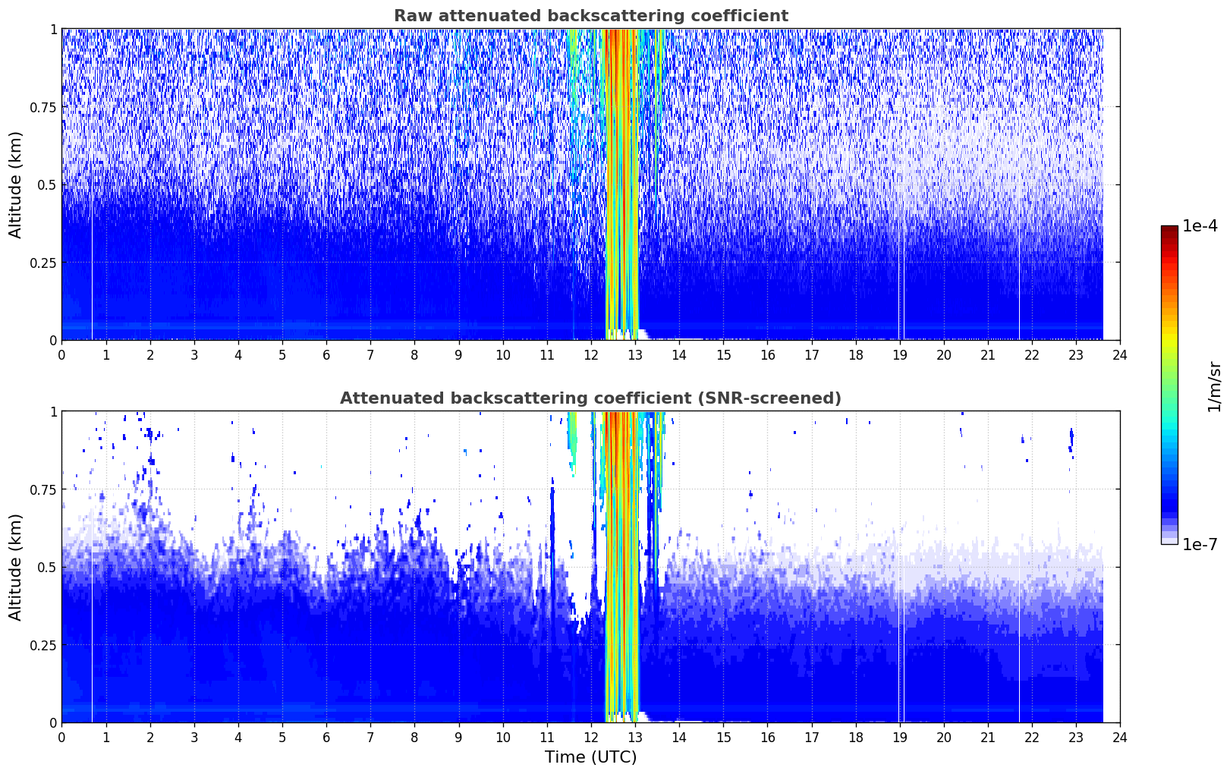Screen dimensions: 1230x774
Task: Click the '0.25' altitude tick on top plot
Action: [x=42, y=263]
